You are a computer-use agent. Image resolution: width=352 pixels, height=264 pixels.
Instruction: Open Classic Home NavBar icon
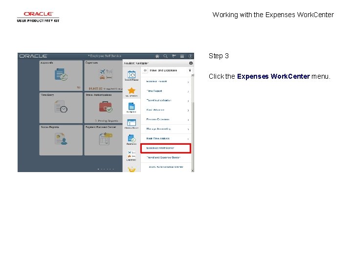point(132,124)
